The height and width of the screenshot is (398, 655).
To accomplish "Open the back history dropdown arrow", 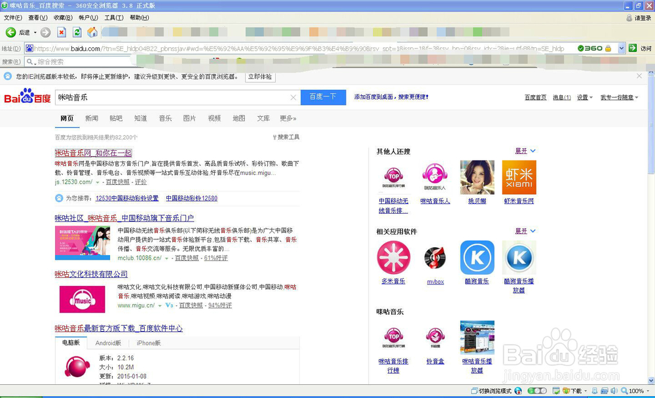I will tap(35, 33).
